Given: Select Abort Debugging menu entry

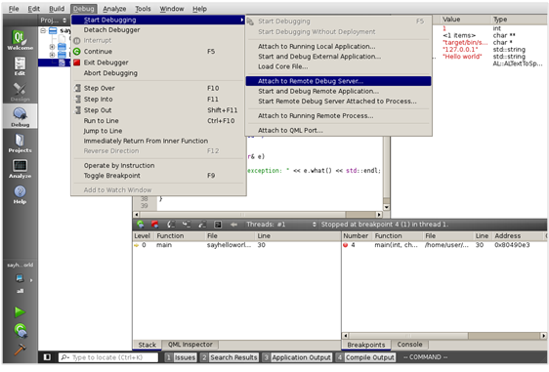Looking at the screenshot, I should click(x=158, y=73).
